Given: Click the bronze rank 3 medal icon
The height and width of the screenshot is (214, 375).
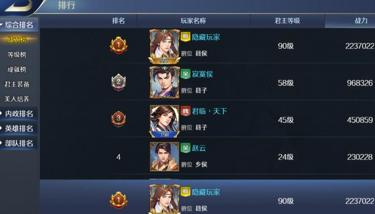Looking at the screenshot, I should click(x=118, y=119).
